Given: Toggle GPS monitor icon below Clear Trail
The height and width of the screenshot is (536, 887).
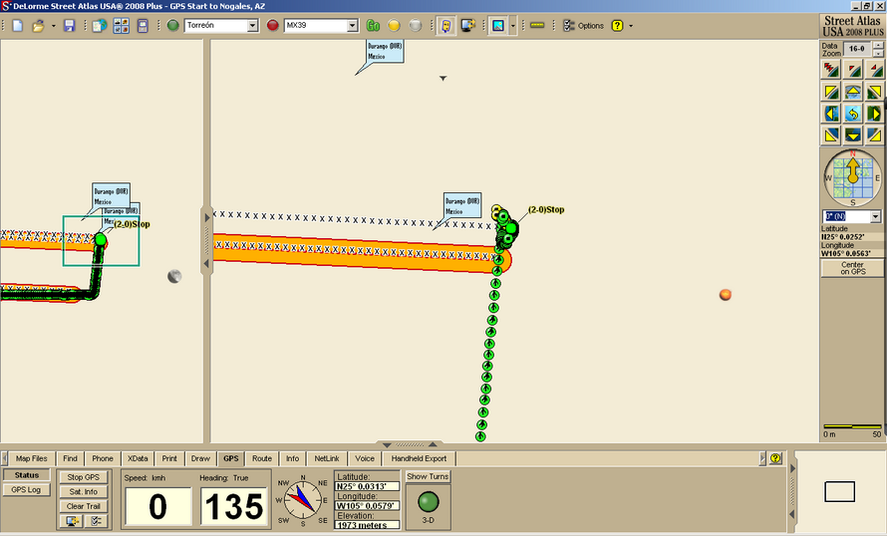Looking at the screenshot, I should click(73, 521).
